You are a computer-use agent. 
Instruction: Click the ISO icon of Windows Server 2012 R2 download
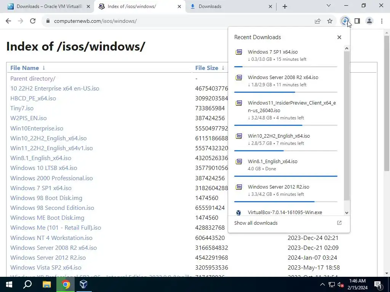coord(239,187)
